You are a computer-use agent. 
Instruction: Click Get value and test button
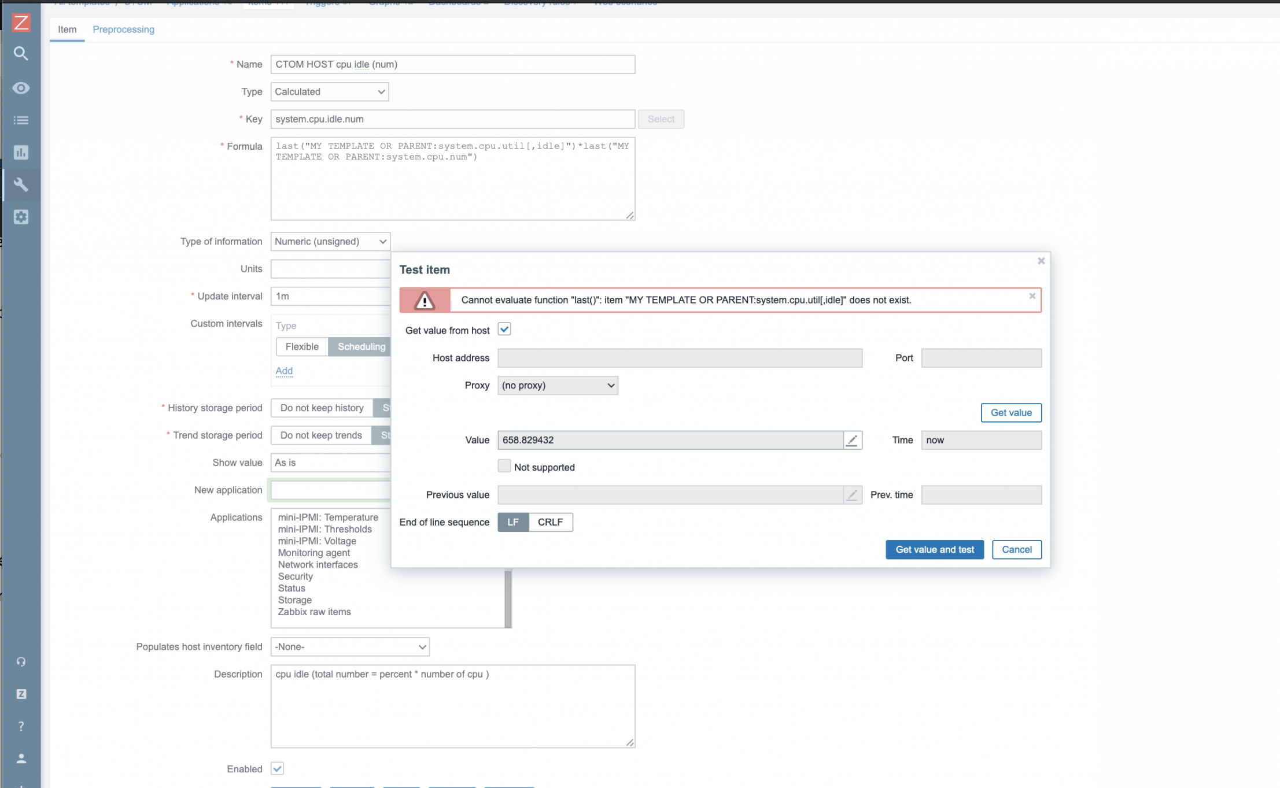point(934,549)
